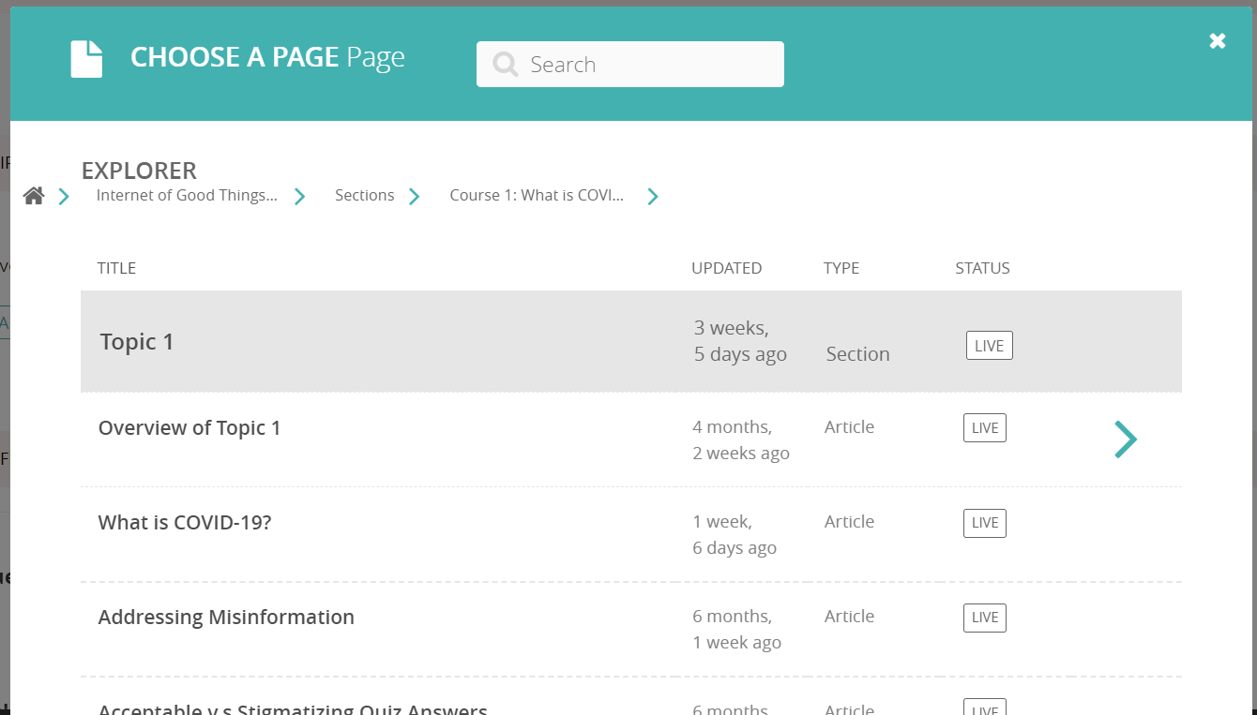The width and height of the screenshot is (1257, 715).
Task: Click the home icon in the Explorer breadcrumb
Action: click(x=34, y=195)
